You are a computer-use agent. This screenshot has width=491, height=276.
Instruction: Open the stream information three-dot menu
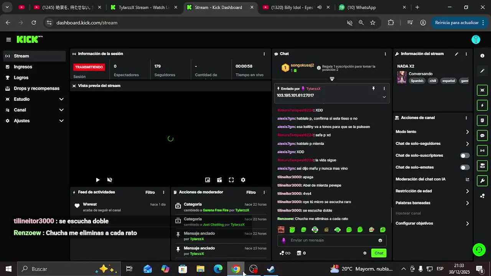point(466,54)
